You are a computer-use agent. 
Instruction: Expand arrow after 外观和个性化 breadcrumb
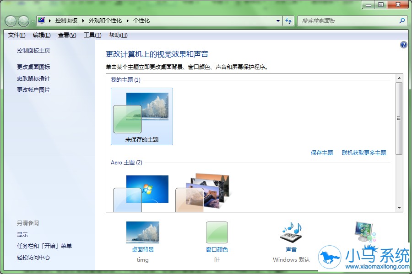coord(127,21)
